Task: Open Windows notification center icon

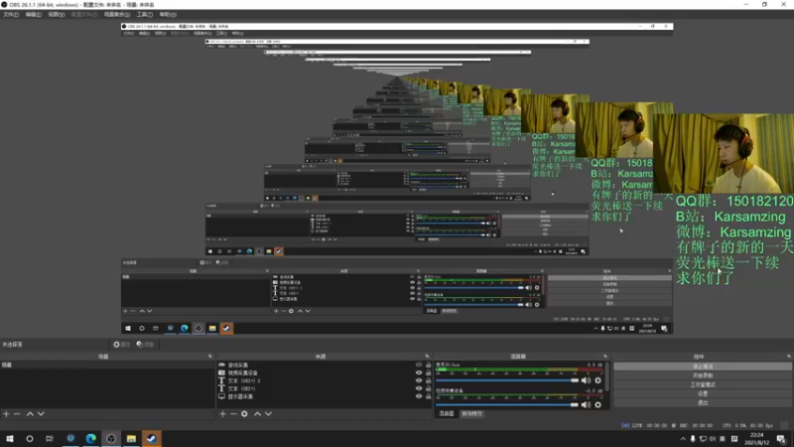Action: pyautogui.click(x=781, y=439)
